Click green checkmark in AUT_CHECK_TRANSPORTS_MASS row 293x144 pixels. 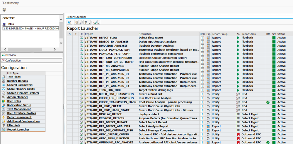click(x=268, y=102)
